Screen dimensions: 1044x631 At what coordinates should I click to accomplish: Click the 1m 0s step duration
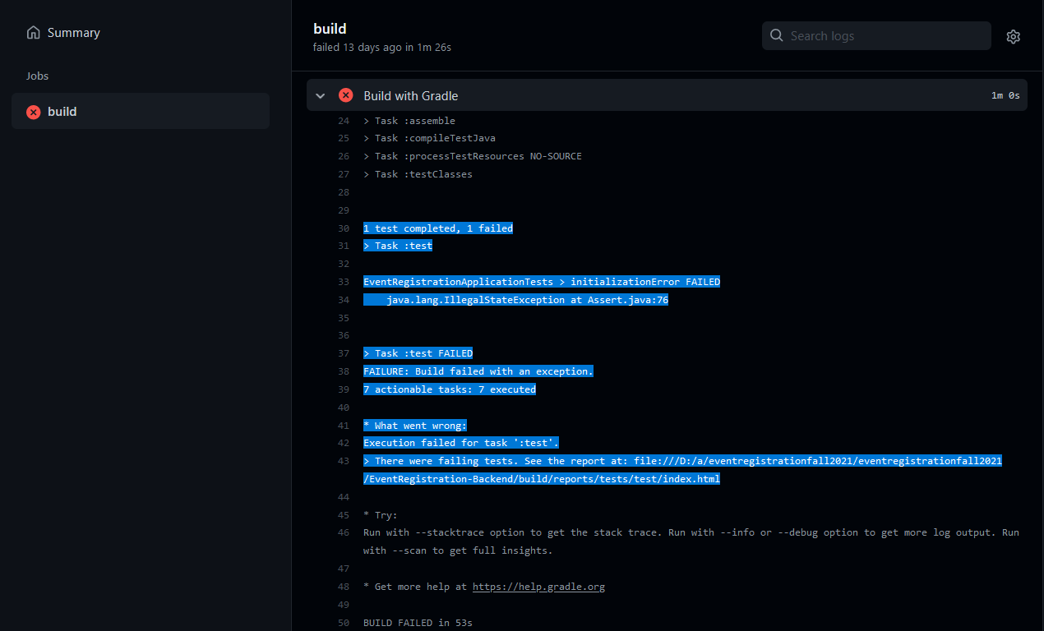[x=1005, y=95]
